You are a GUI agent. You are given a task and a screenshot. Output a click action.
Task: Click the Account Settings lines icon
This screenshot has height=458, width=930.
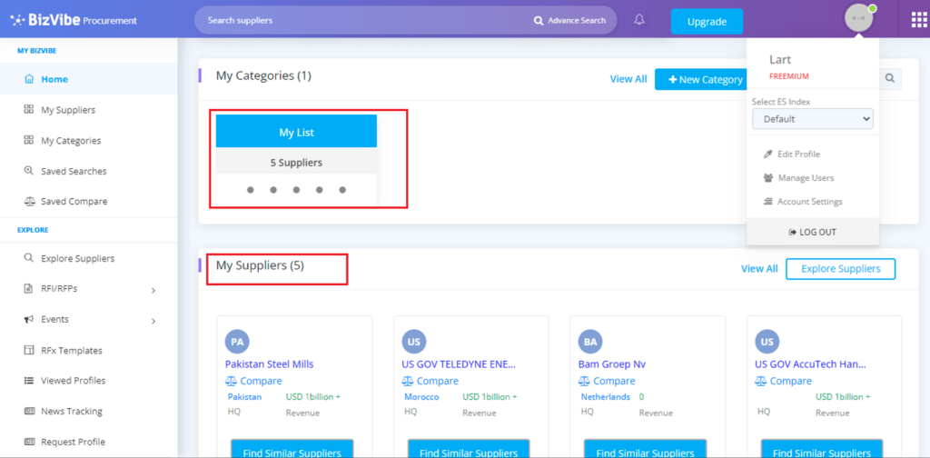point(767,202)
